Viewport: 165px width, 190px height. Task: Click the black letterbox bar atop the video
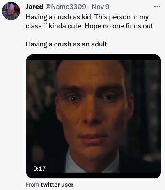[94, 57]
